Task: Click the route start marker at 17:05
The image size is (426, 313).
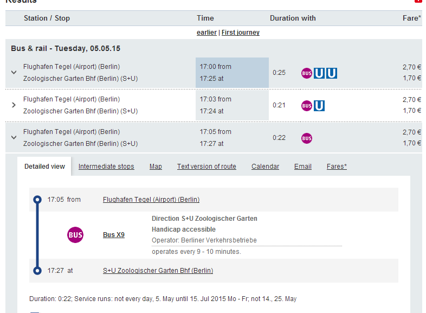Action: [x=37, y=200]
